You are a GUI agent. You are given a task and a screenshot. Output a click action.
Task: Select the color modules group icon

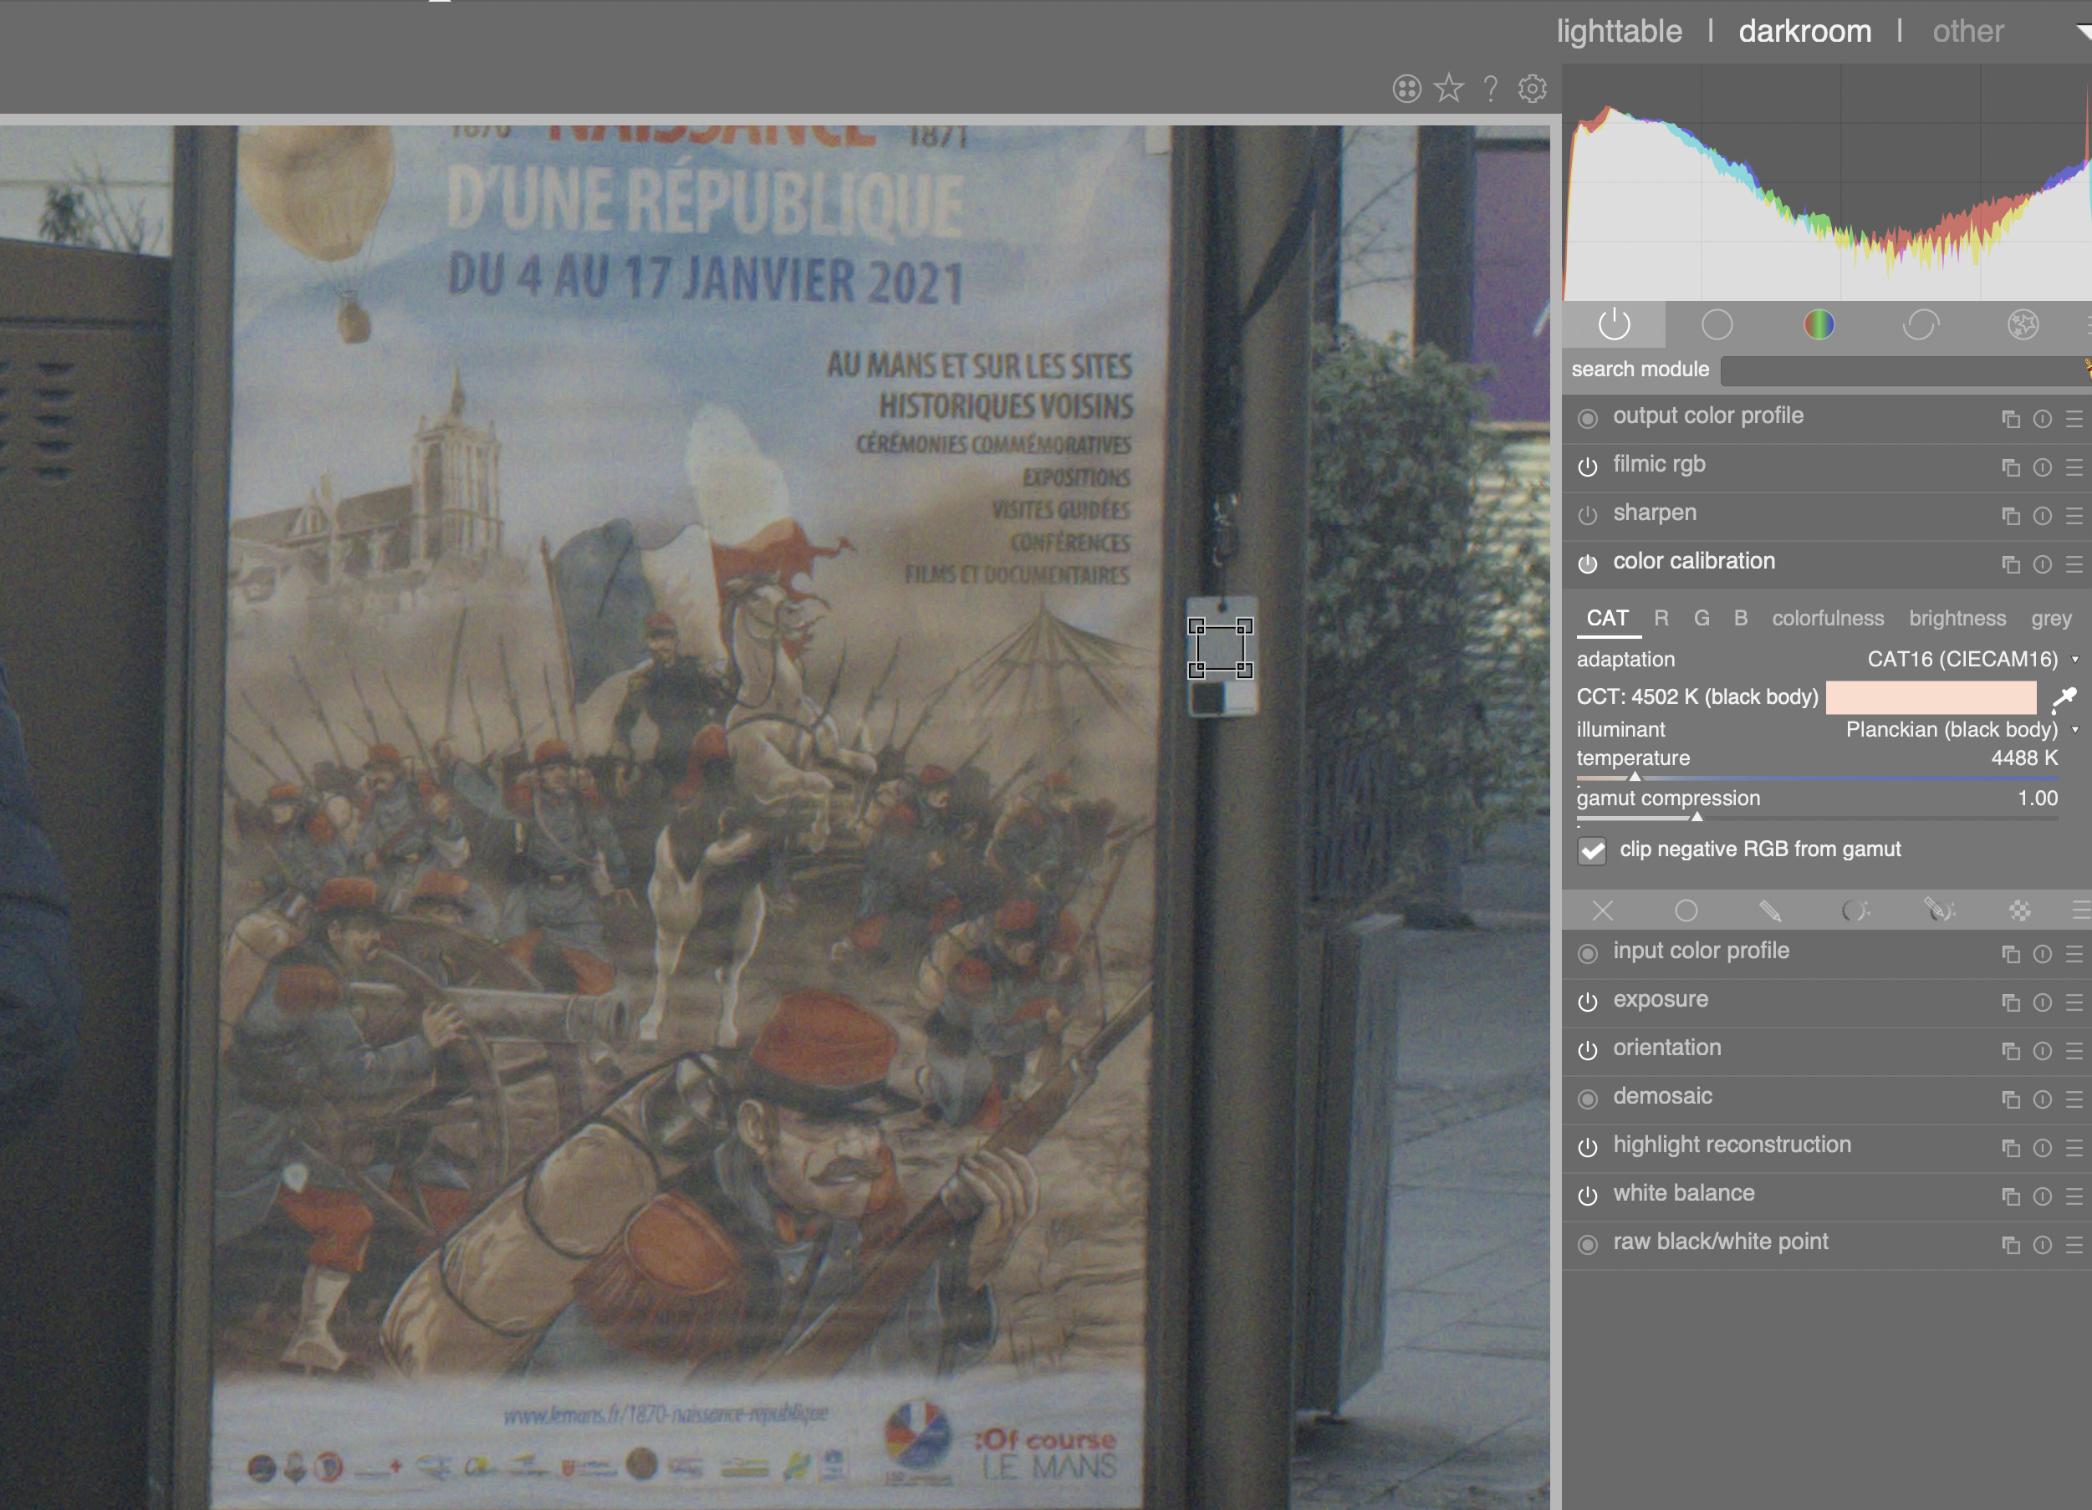[1819, 324]
